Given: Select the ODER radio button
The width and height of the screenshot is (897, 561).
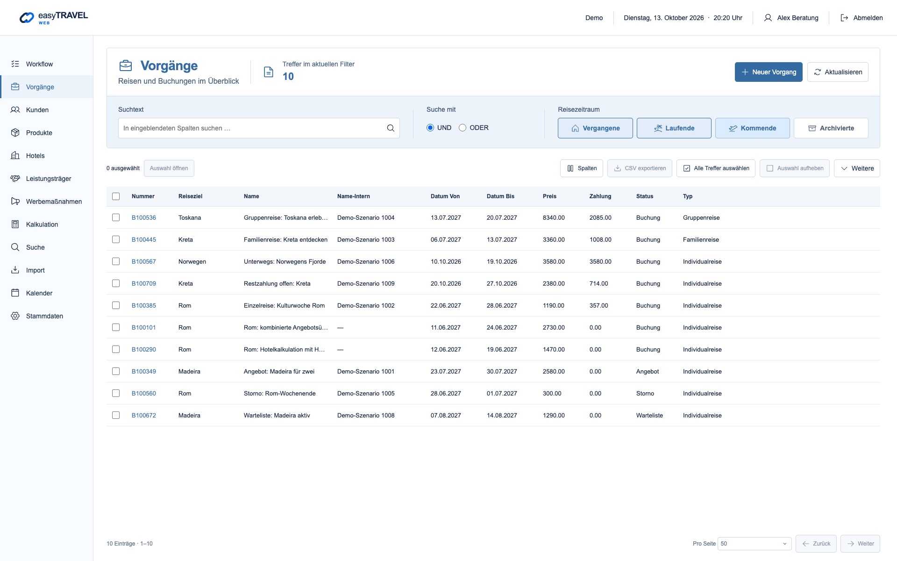Looking at the screenshot, I should coord(463,128).
